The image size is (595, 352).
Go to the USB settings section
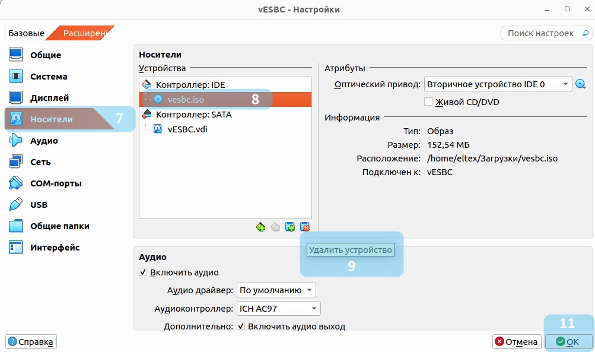pos(39,205)
